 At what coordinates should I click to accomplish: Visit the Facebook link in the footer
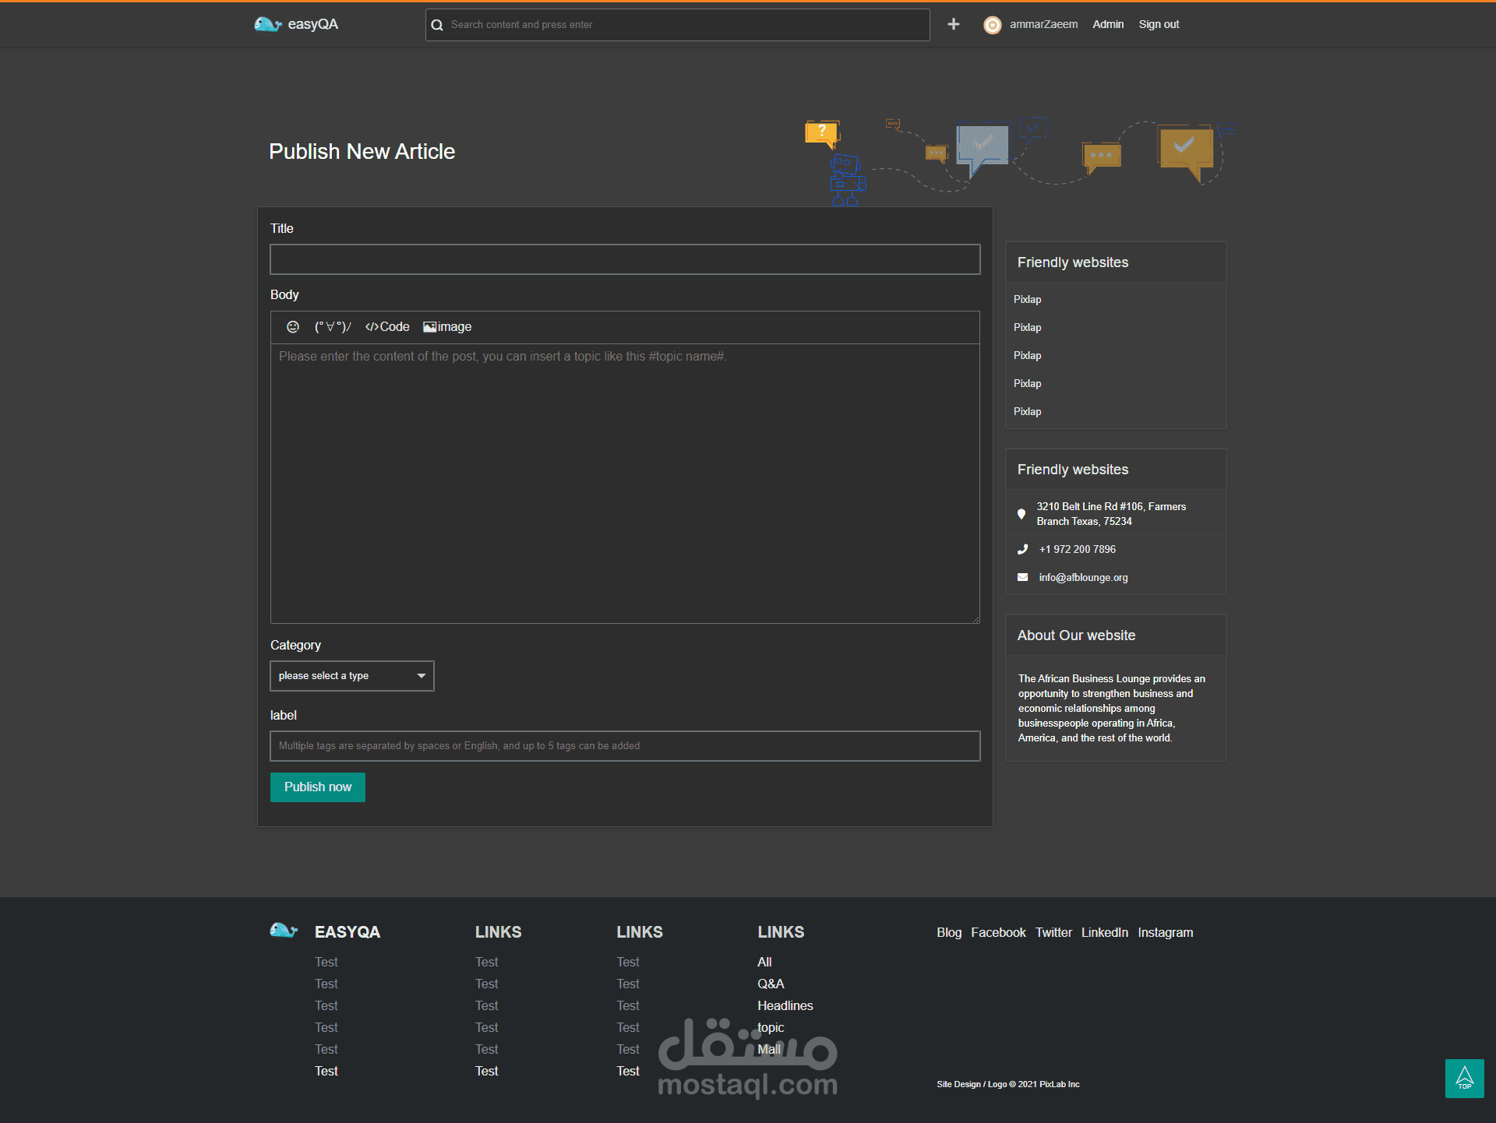pos(998,931)
